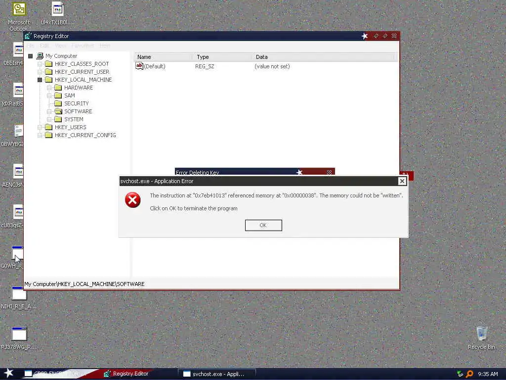Click the REG_SZ type cell

[205, 66]
